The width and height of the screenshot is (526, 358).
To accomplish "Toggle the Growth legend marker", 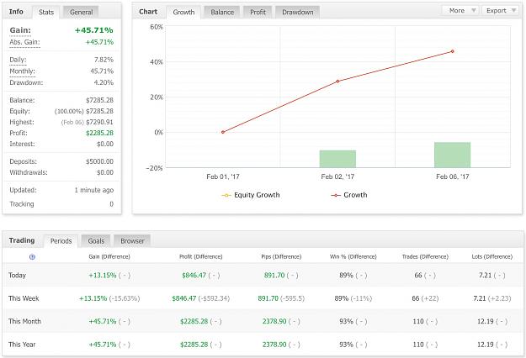I will 336,195.
